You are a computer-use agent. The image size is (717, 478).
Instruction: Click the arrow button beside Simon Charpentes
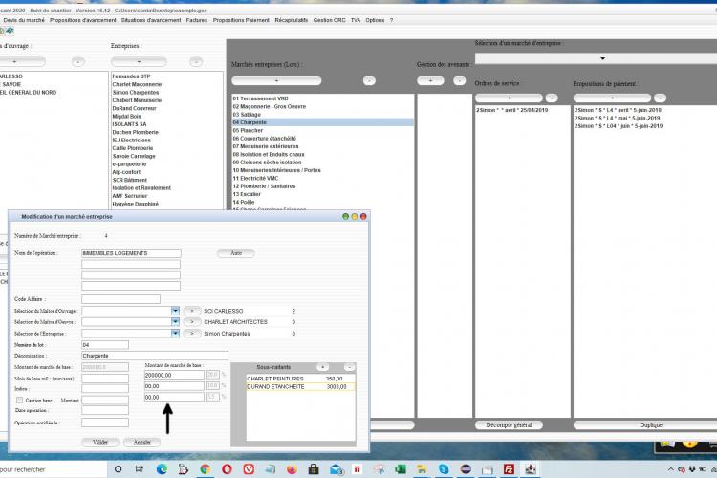(x=192, y=334)
